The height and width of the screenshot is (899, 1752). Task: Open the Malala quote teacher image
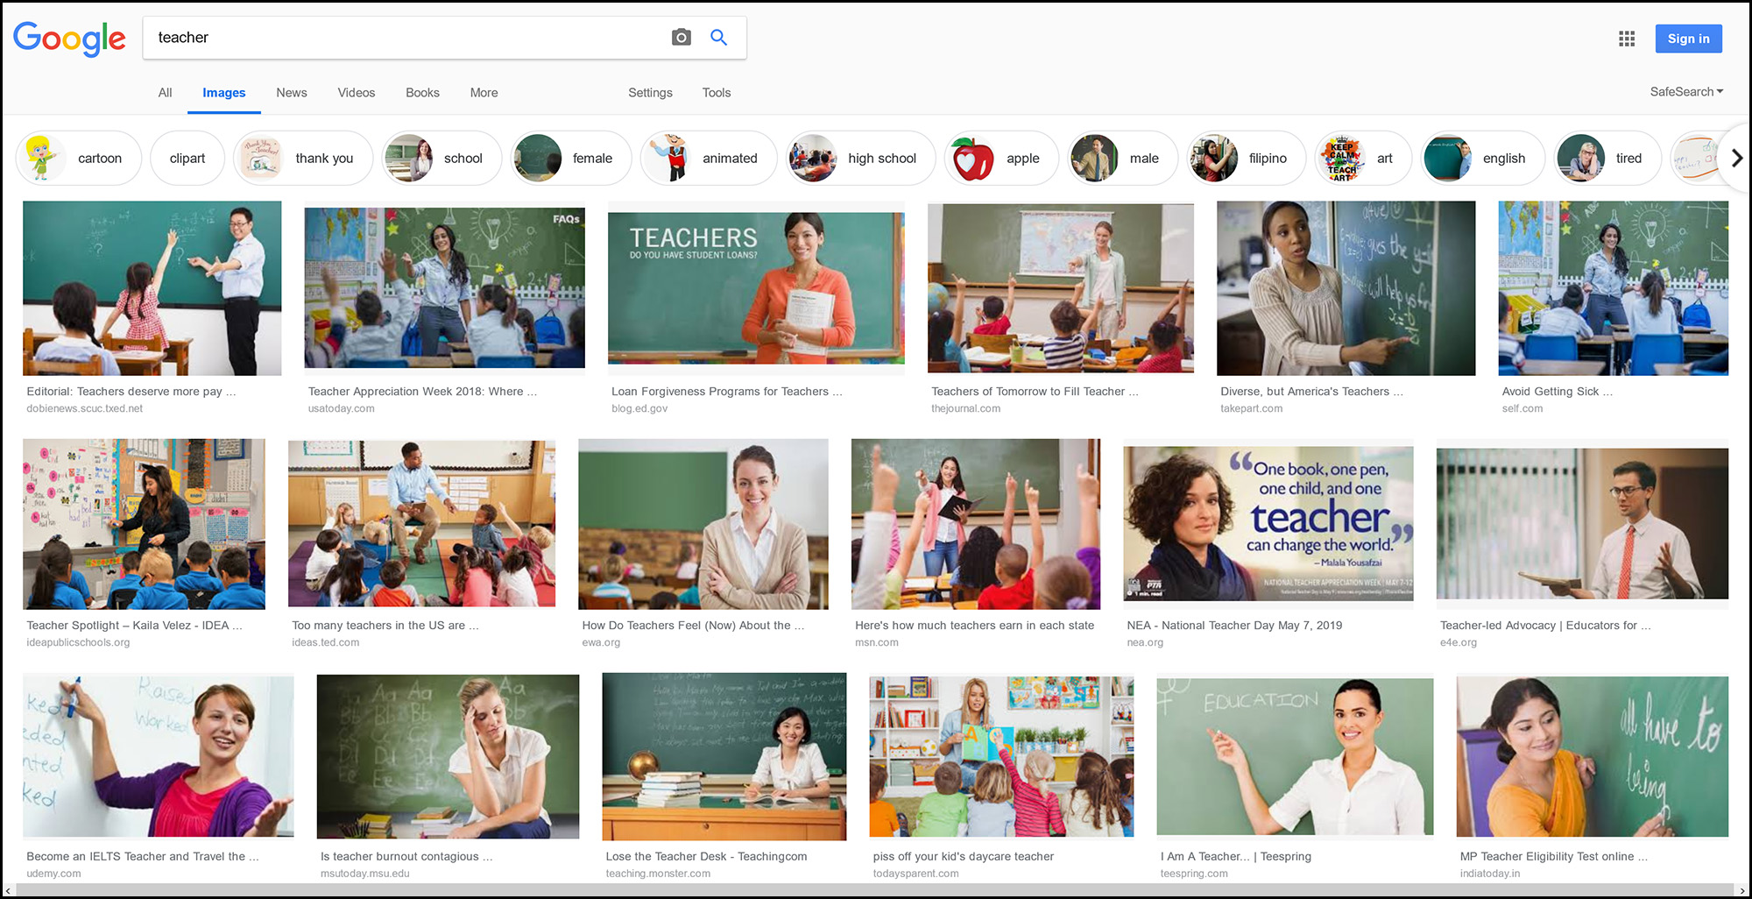point(1268,523)
